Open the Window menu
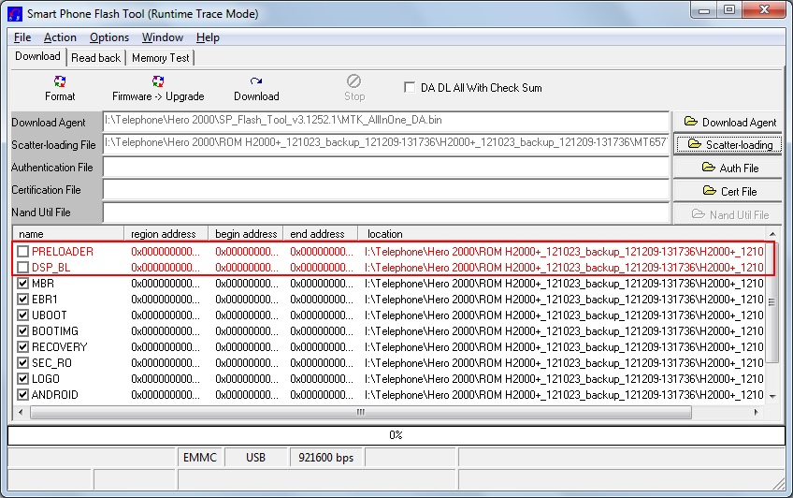The height and width of the screenshot is (498, 793). (162, 37)
